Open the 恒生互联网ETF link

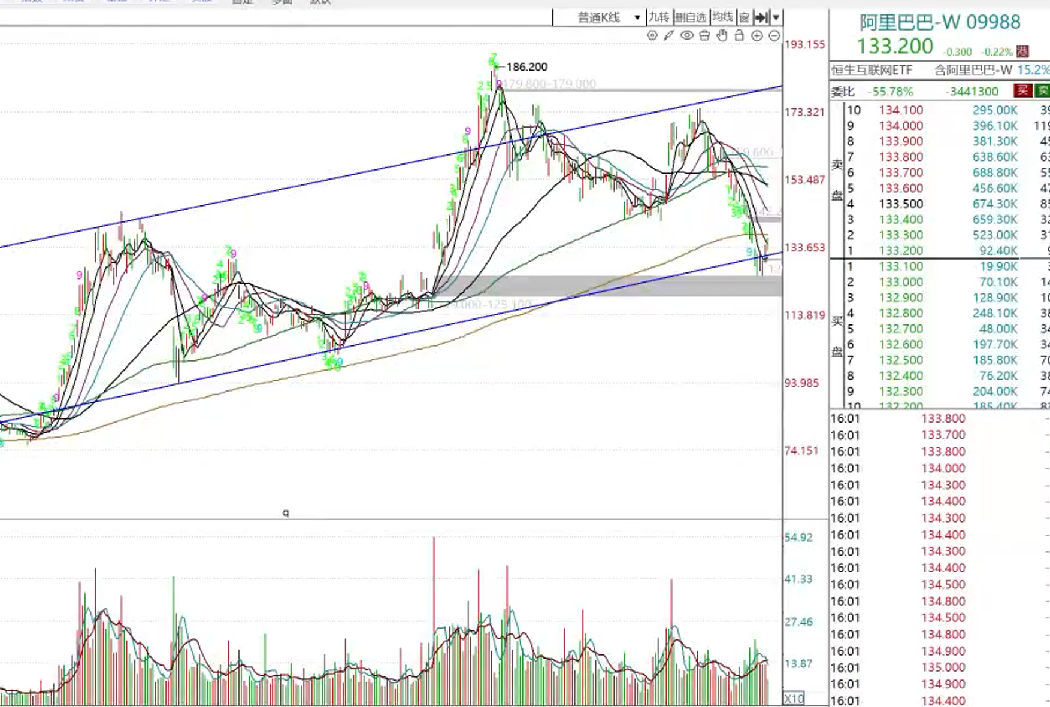872,71
